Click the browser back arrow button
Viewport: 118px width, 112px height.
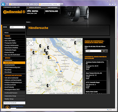(3, 4)
